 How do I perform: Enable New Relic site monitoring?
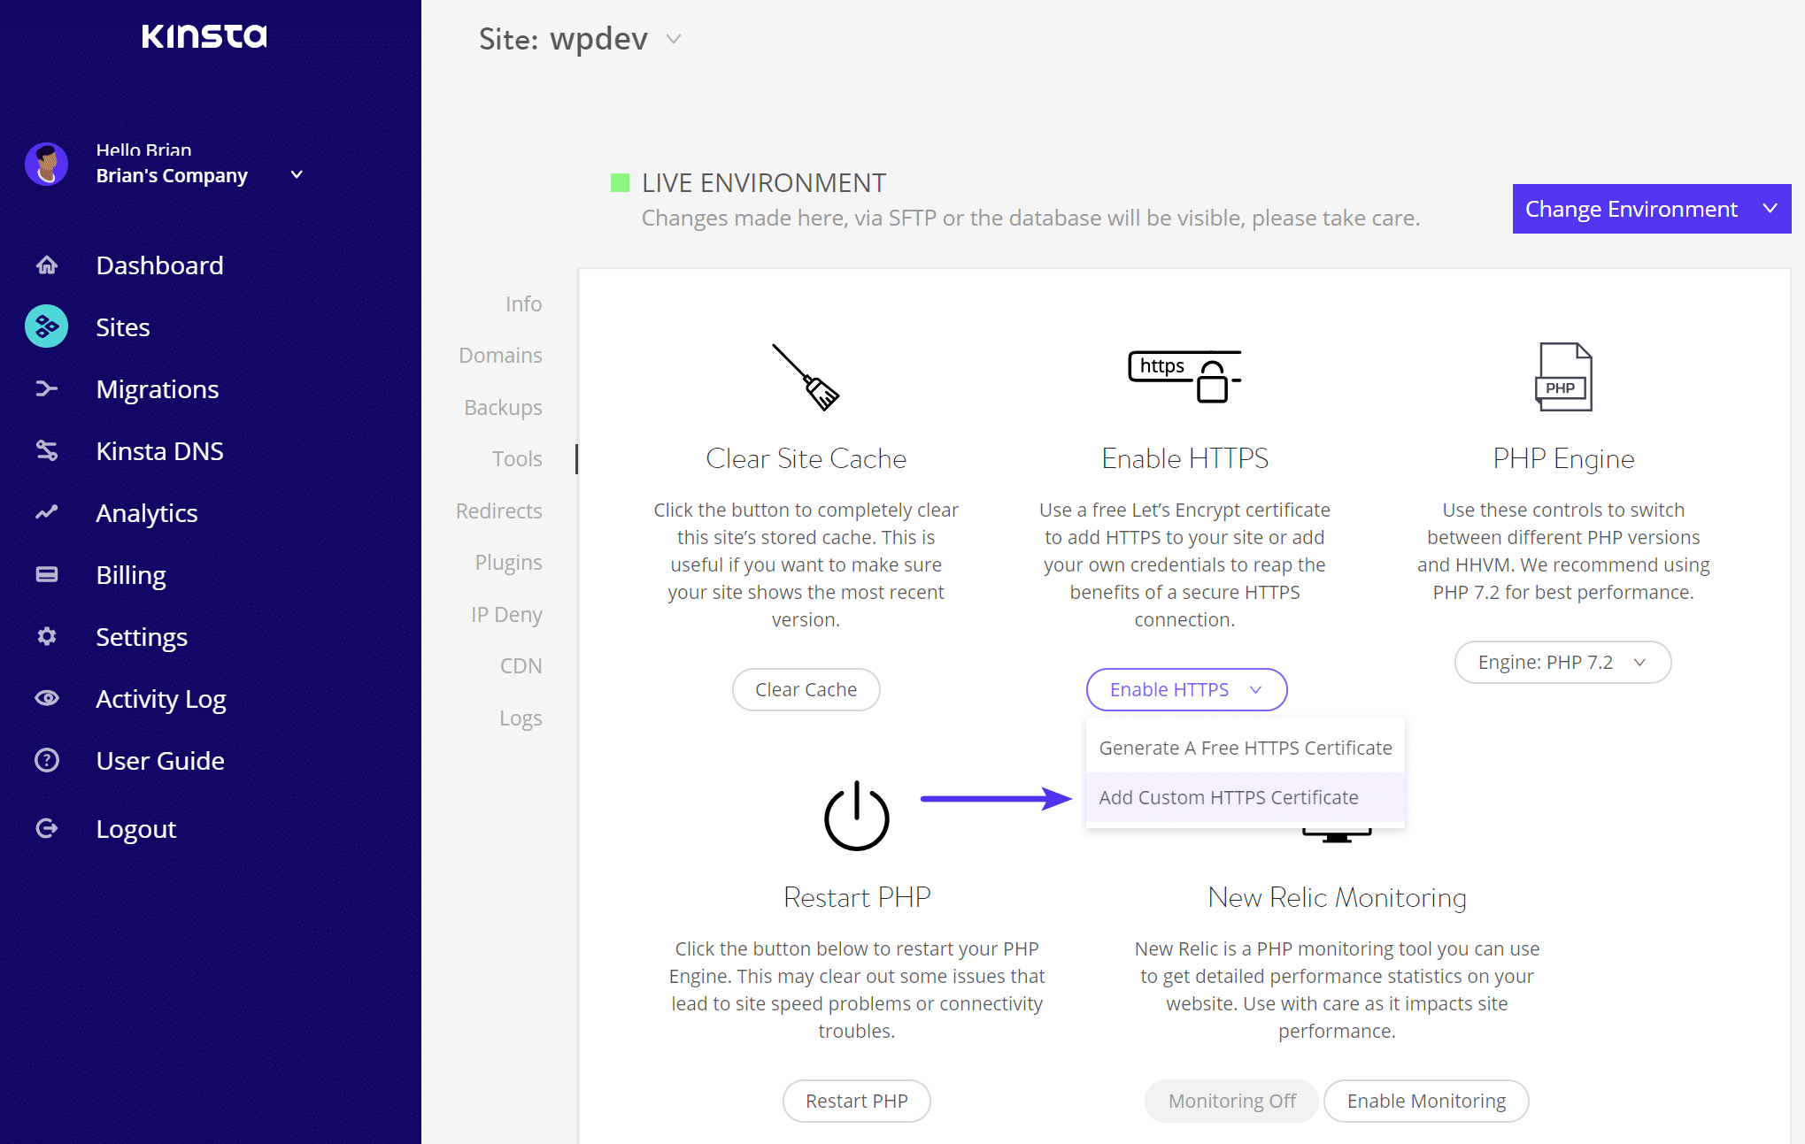[1423, 1101]
